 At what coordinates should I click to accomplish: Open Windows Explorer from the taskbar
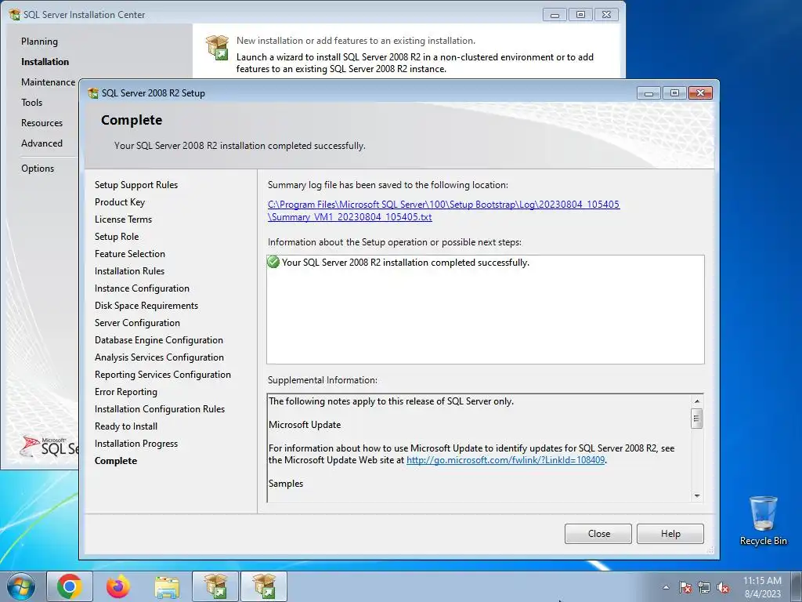(167, 586)
